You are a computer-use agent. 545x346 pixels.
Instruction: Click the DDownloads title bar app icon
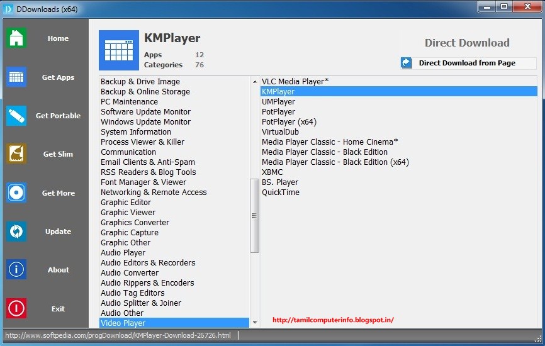[8, 9]
